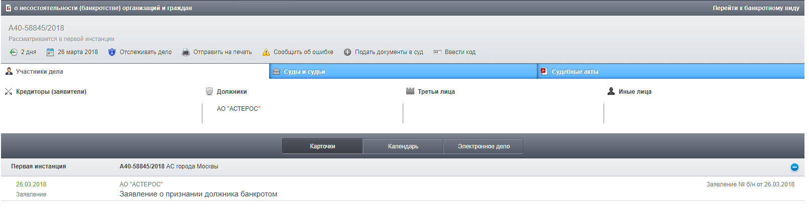
Task: Click the 2 дня clock icon
Action: point(14,52)
